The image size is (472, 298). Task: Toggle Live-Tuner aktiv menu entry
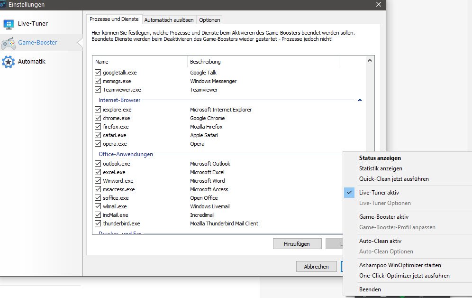coord(379,193)
